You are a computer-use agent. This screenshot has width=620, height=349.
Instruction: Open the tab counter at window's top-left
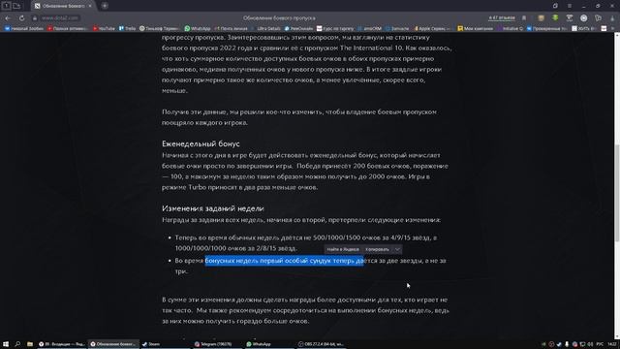pos(7,6)
